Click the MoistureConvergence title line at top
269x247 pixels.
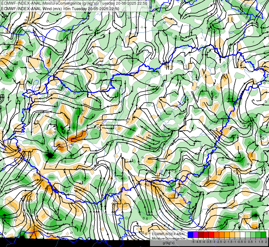point(74,3)
